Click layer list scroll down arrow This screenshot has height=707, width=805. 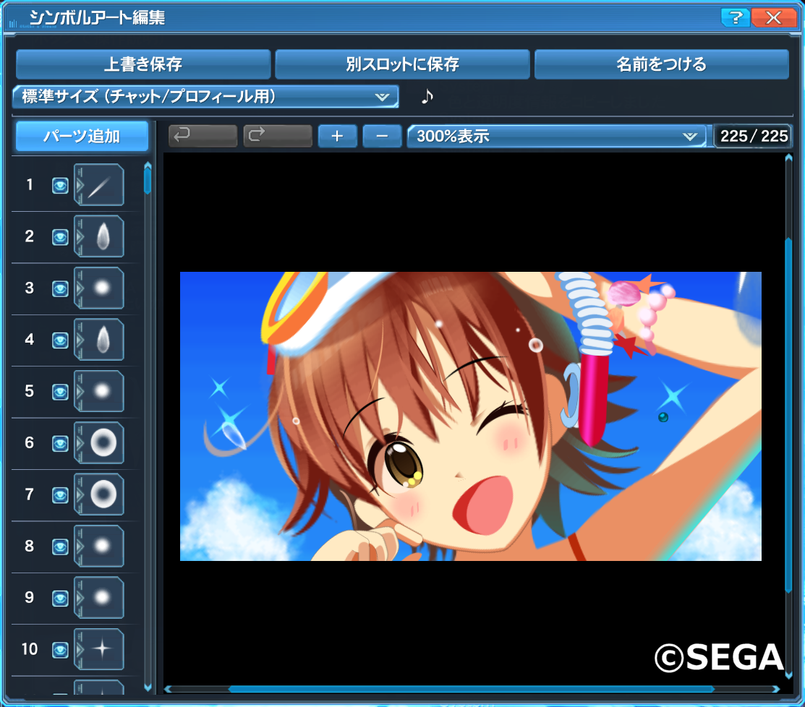pos(148,688)
